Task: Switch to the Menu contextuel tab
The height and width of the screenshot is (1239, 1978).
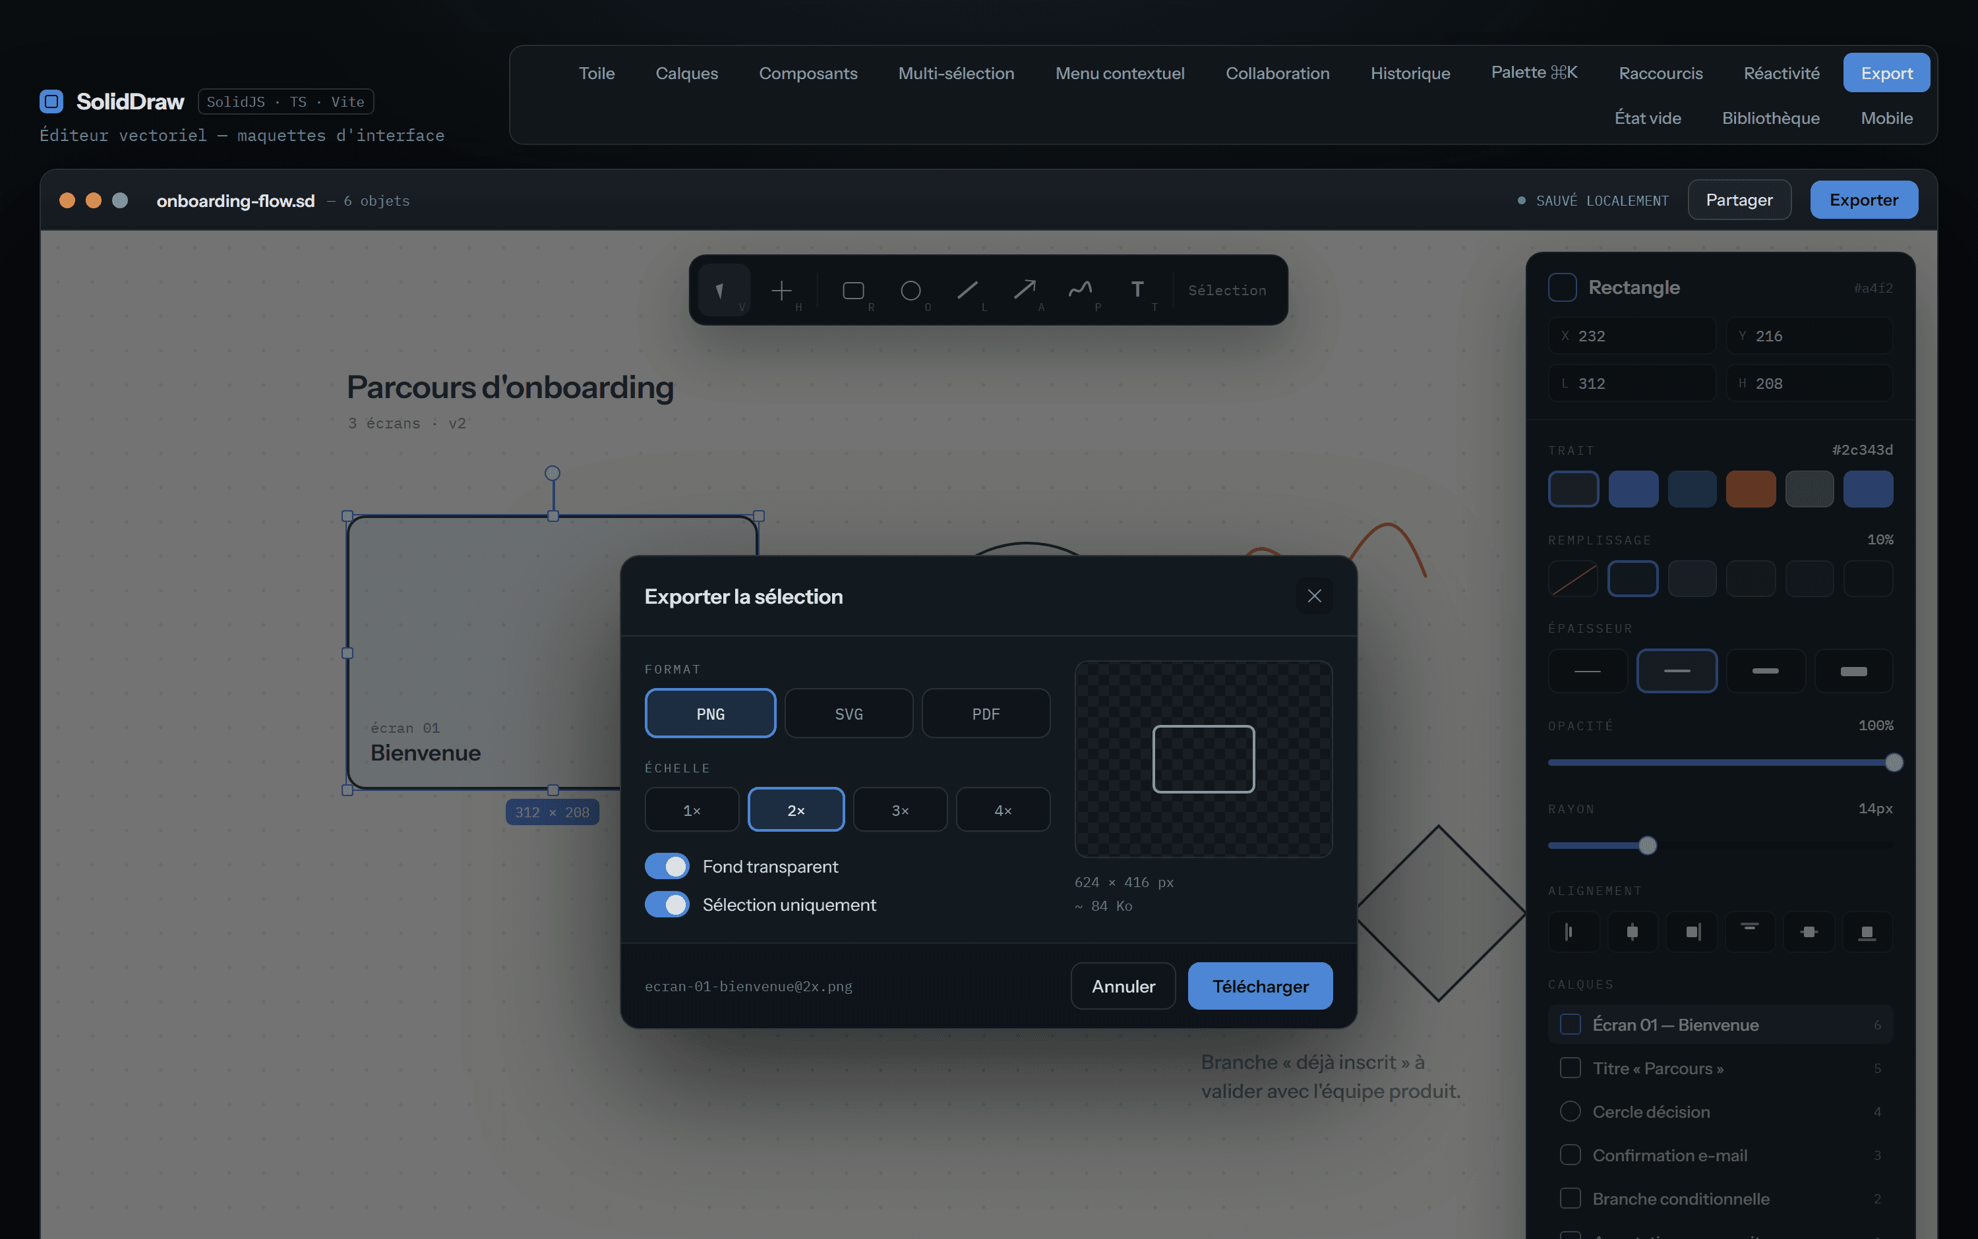Action: [1120, 73]
